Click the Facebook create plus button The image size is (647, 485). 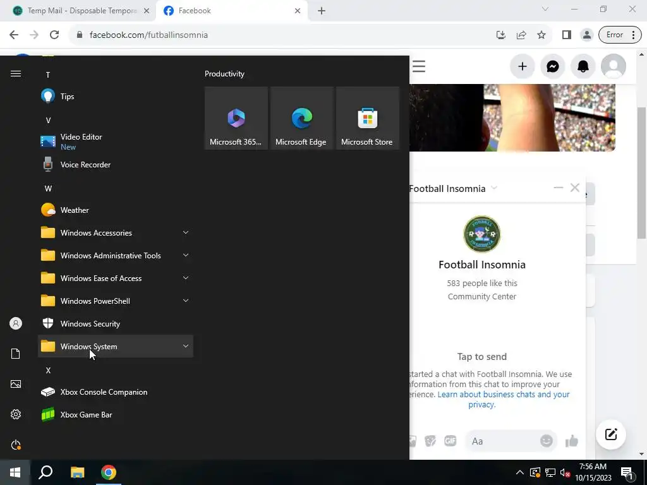pyautogui.click(x=523, y=66)
